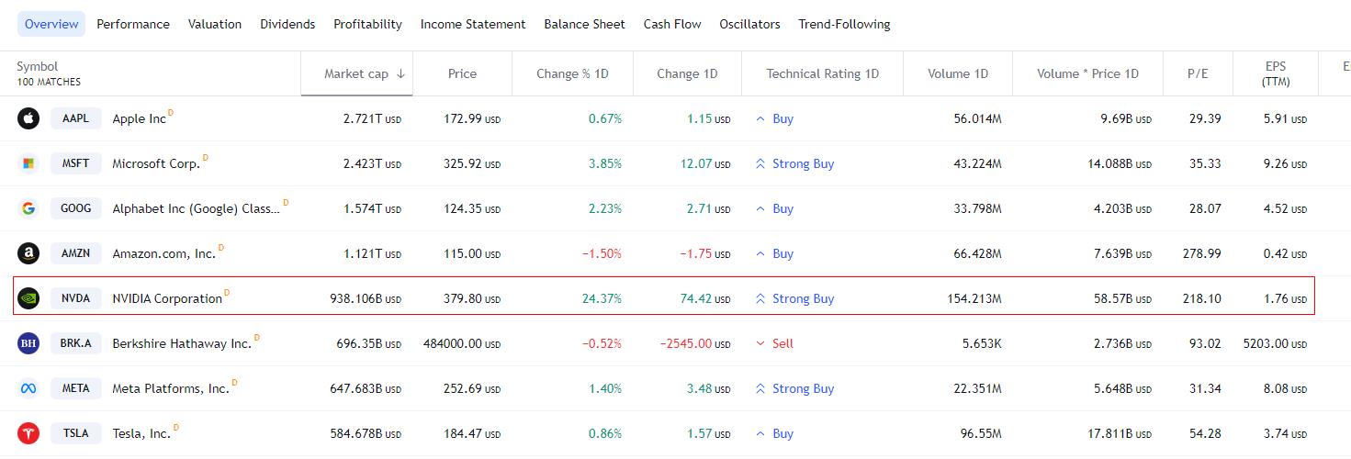Click Berkshire's 5203.00 EPS value

click(1275, 343)
